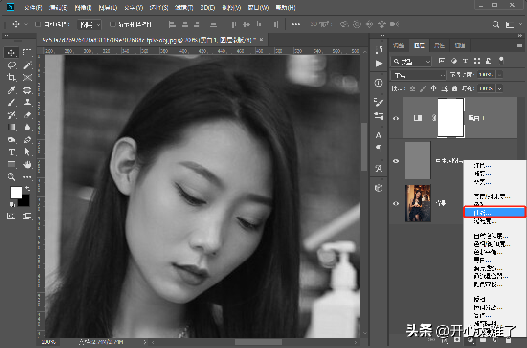Select the Eyedropper tool
The image size is (527, 348).
[x=12, y=90]
